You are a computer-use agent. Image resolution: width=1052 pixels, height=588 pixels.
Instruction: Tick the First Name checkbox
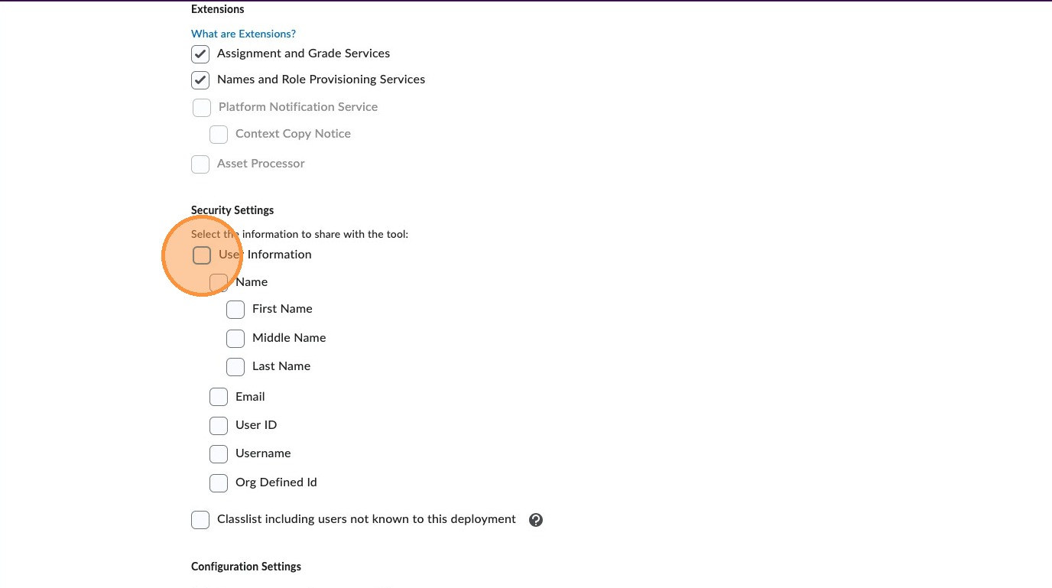click(x=235, y=310)
